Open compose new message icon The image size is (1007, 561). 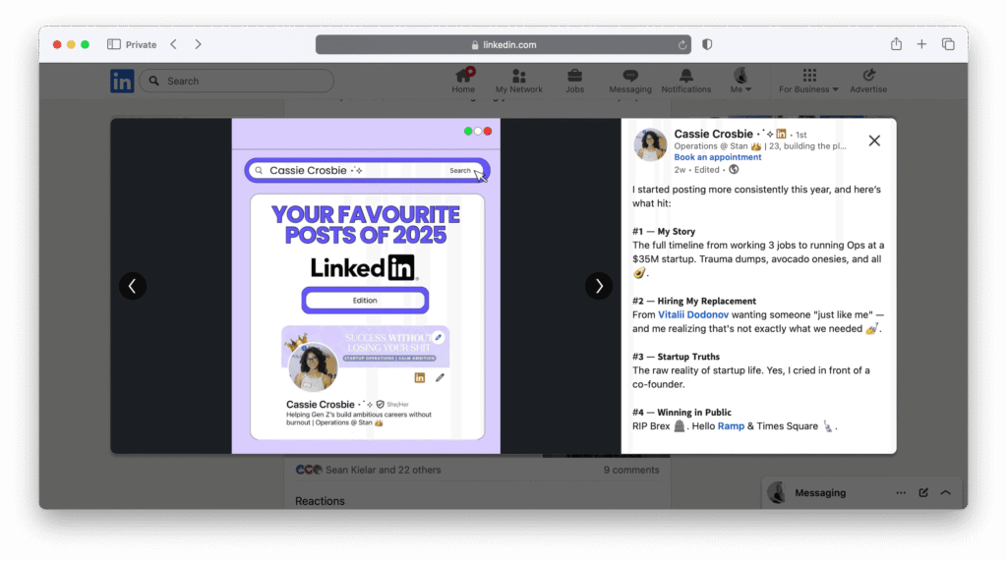click(923, 492)
